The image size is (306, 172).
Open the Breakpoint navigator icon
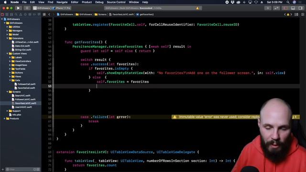[34, 14]
